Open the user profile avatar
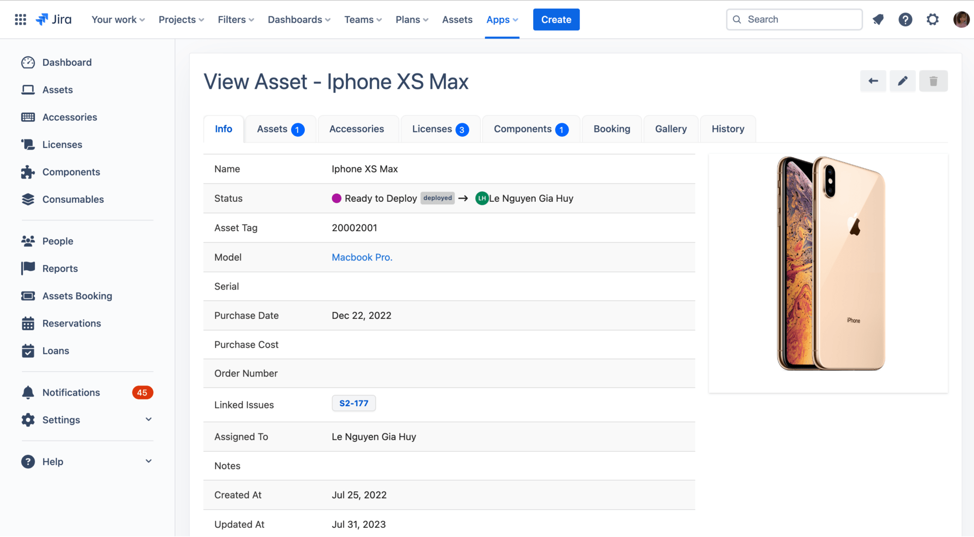The height and width of the screenshot is (537, 974). (x=961, y=19)
